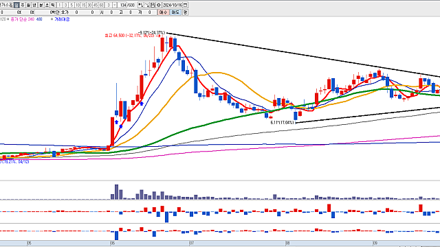The height and width of the screenshot is (247, 440).
Task: Open chart settings gear icon
Action: pyautogui.click(x=159, y=5)
